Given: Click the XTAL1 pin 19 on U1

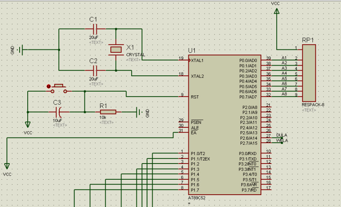Looking at the screenshot, I should click(184, 60).
